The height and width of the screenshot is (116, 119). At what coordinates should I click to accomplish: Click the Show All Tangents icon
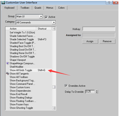click(x=7, y=73)
